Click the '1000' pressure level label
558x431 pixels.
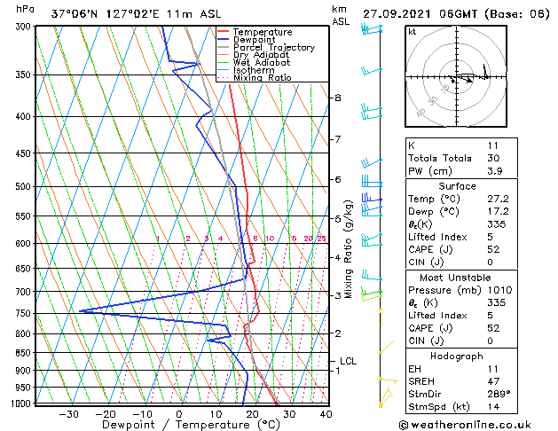(x=22, y=404)
